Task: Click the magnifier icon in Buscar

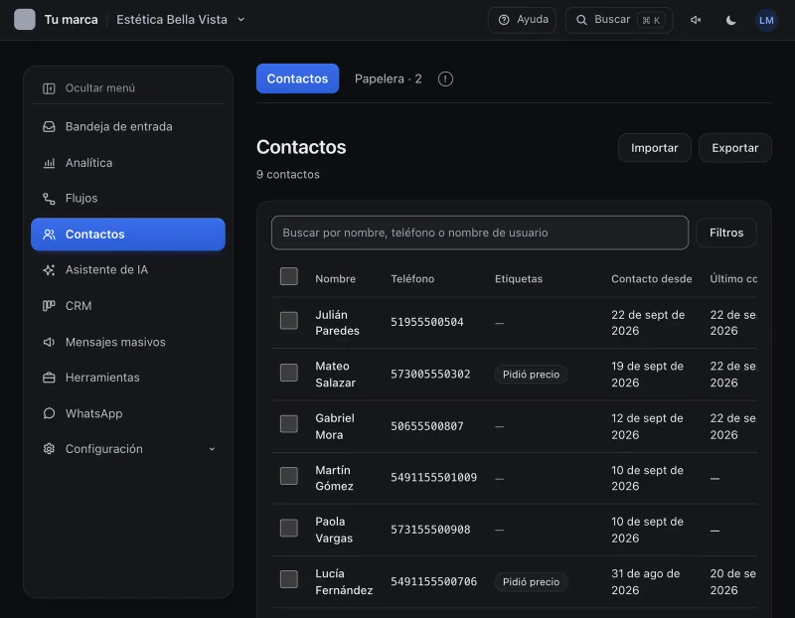Action: coord(581,20)
